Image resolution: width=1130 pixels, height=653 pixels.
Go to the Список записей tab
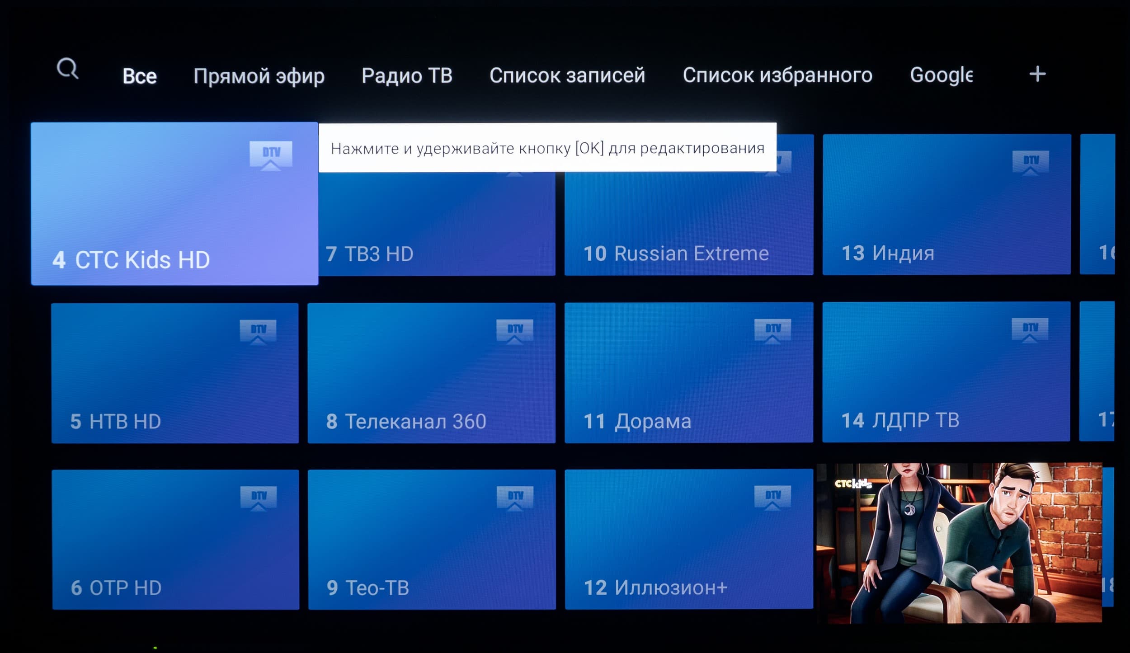[x=567, y=75]
